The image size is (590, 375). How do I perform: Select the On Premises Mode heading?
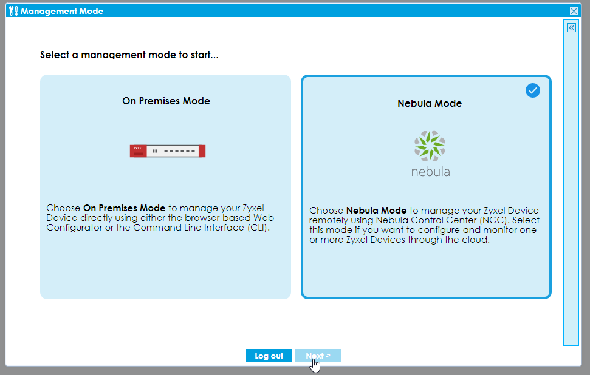(166, 101)
